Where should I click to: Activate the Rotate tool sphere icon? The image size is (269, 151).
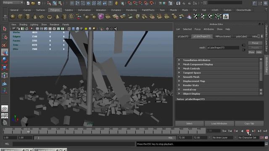[5, 60]
